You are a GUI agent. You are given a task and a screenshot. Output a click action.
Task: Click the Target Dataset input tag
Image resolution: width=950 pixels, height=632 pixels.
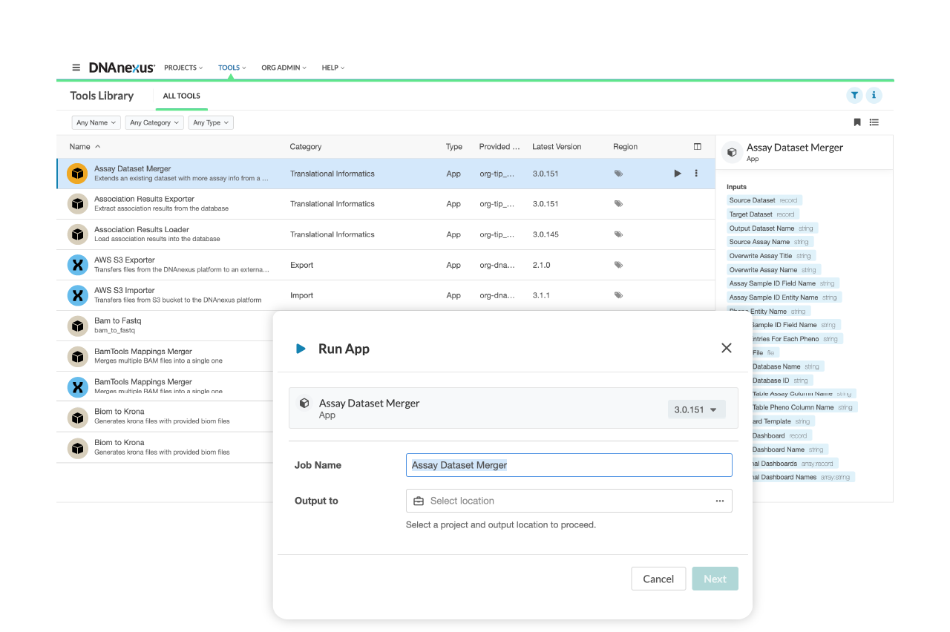(762, 214)
